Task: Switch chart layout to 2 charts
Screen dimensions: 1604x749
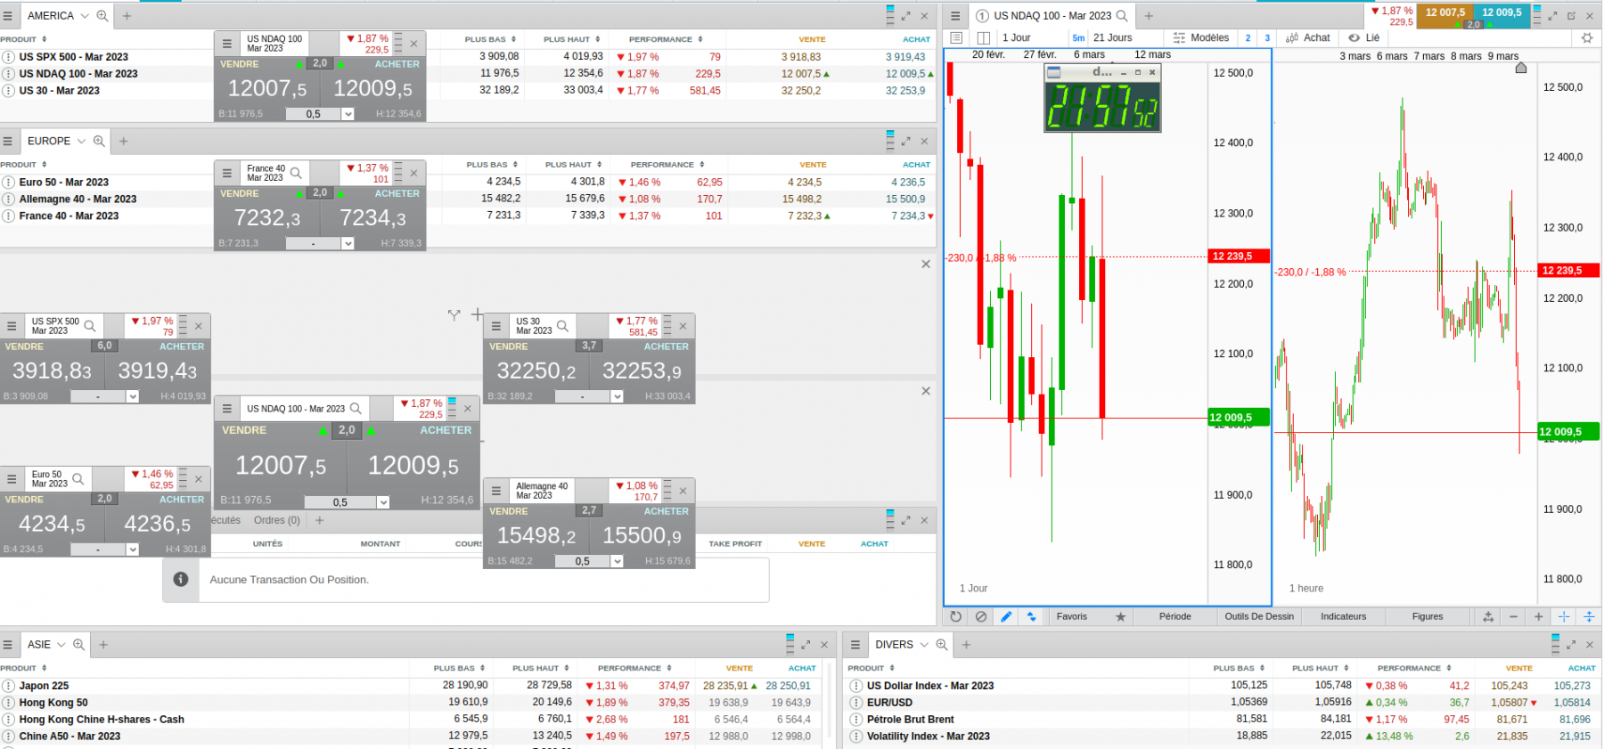Action: click(1248, 37)
